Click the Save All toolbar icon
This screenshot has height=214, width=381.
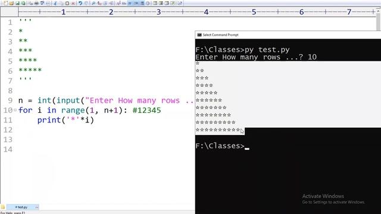(23, 3)
